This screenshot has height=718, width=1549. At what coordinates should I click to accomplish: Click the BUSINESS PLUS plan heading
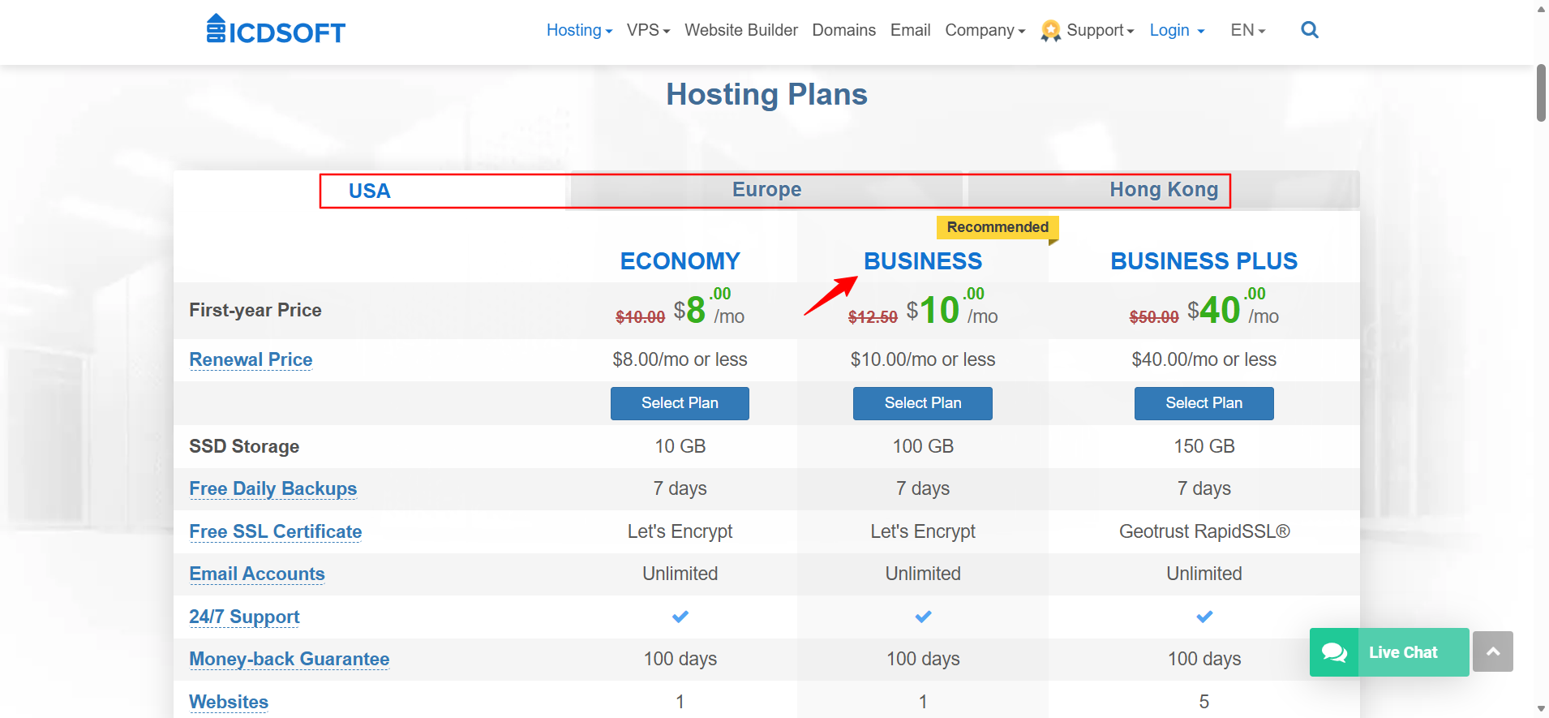pos(1204,261)
